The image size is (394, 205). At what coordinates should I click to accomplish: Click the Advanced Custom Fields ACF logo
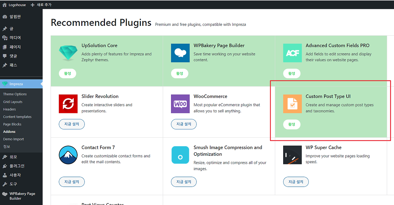(292, 53)
